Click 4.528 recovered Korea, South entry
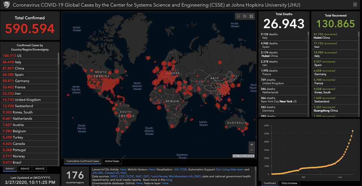 click(335, 91)
